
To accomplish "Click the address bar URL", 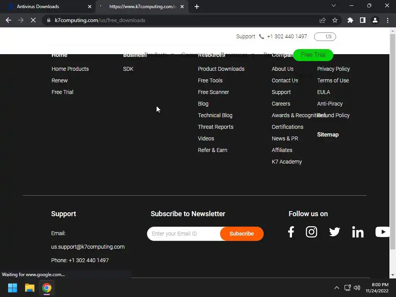I will coord(100,20).
